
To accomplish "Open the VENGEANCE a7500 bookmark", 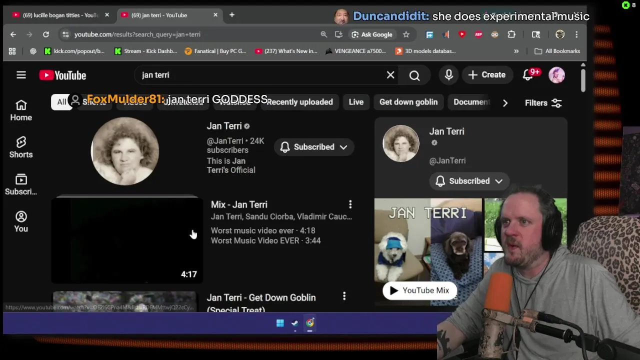I will tap(356, 51).
